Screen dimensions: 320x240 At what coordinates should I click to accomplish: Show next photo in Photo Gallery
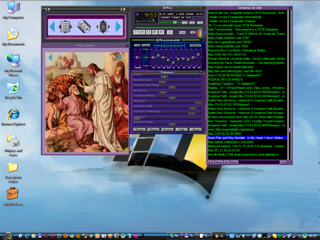point(120,57)
